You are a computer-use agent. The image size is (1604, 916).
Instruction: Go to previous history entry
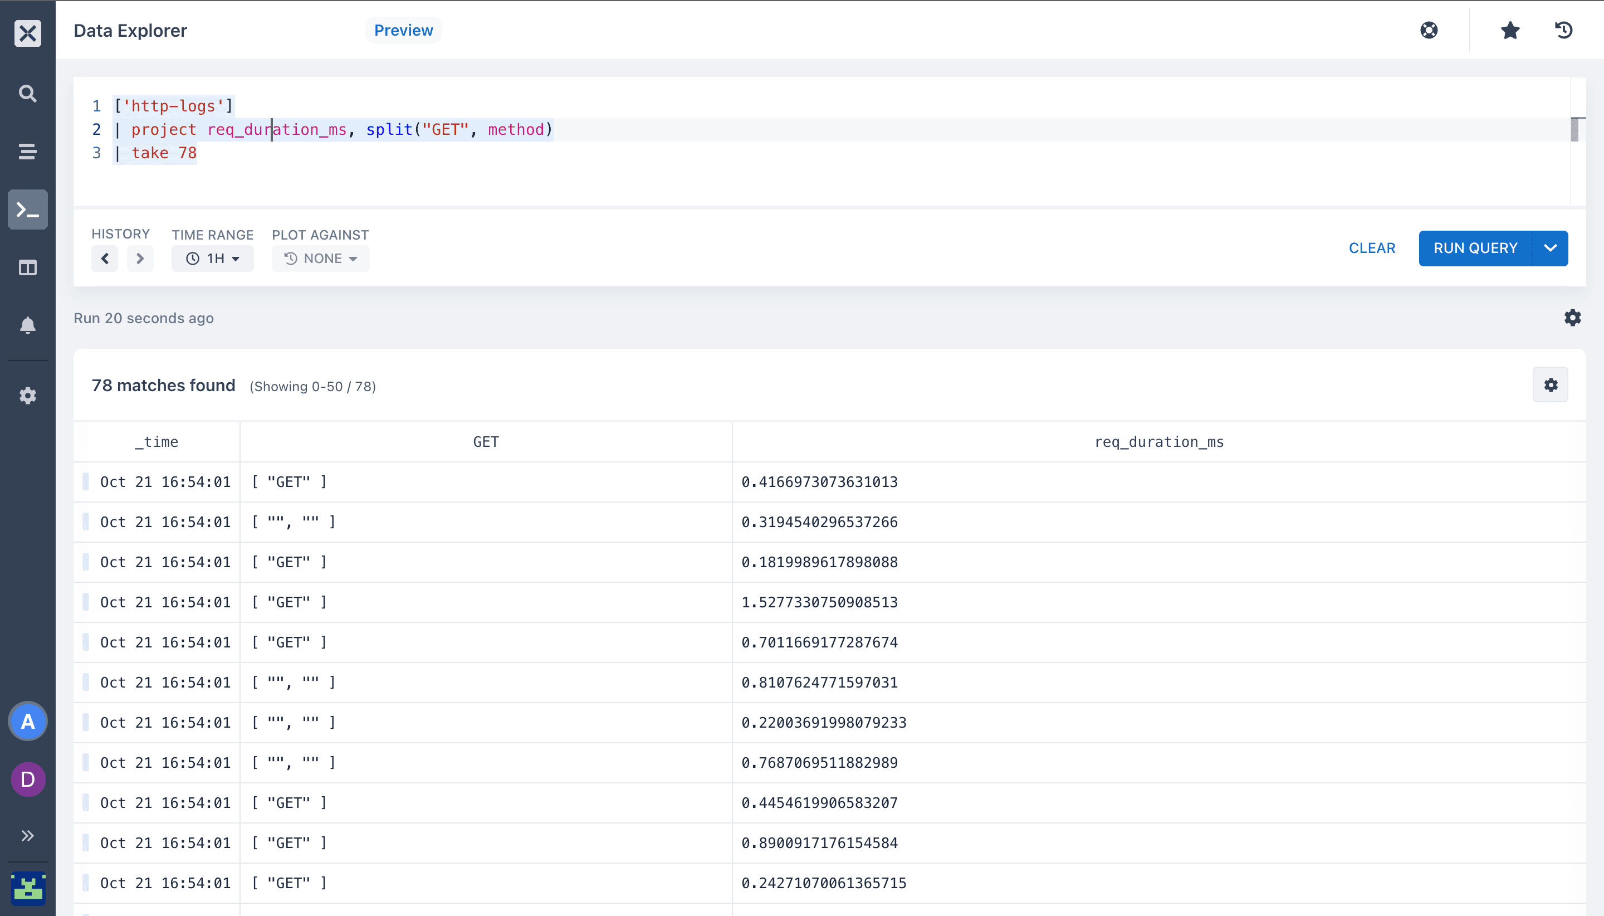pyautogui.click(x=105, y=259)
